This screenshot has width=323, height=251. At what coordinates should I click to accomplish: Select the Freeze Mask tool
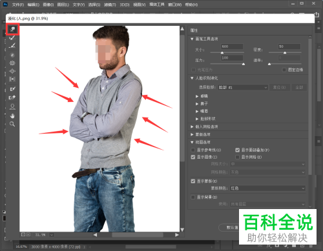pyautogui.click(x=12, y=89)
